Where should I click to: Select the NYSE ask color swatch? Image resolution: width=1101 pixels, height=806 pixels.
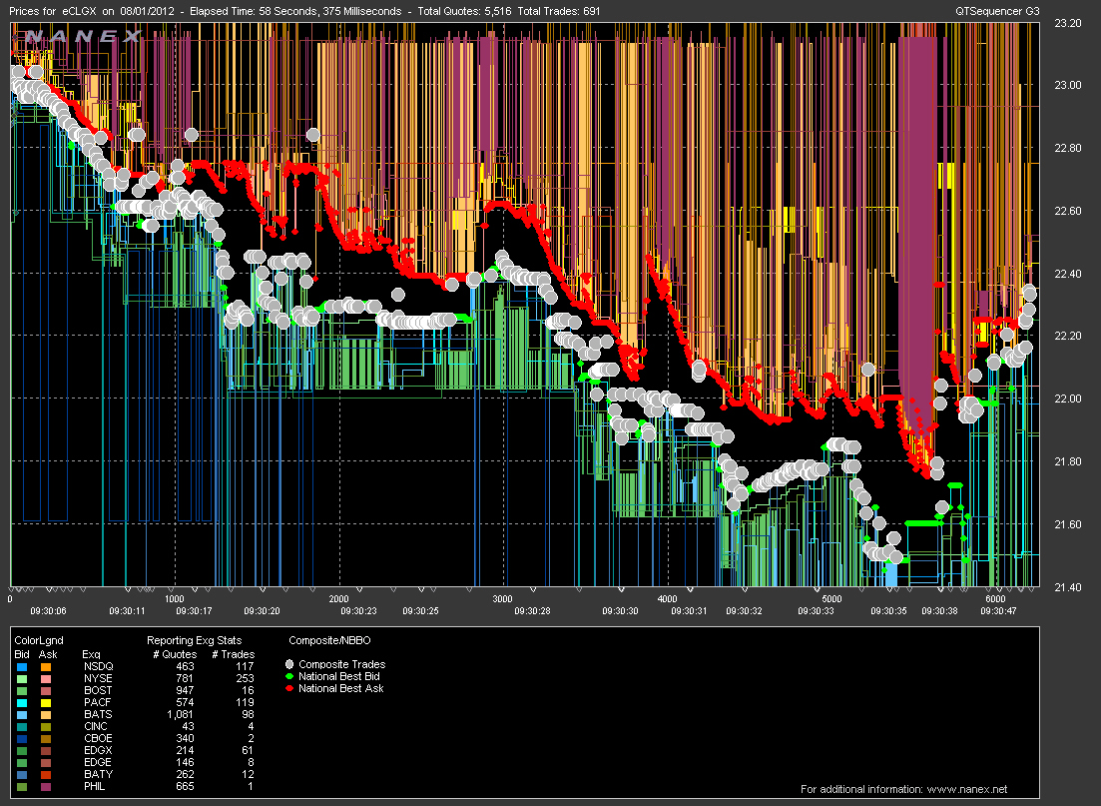coord(46,679)
